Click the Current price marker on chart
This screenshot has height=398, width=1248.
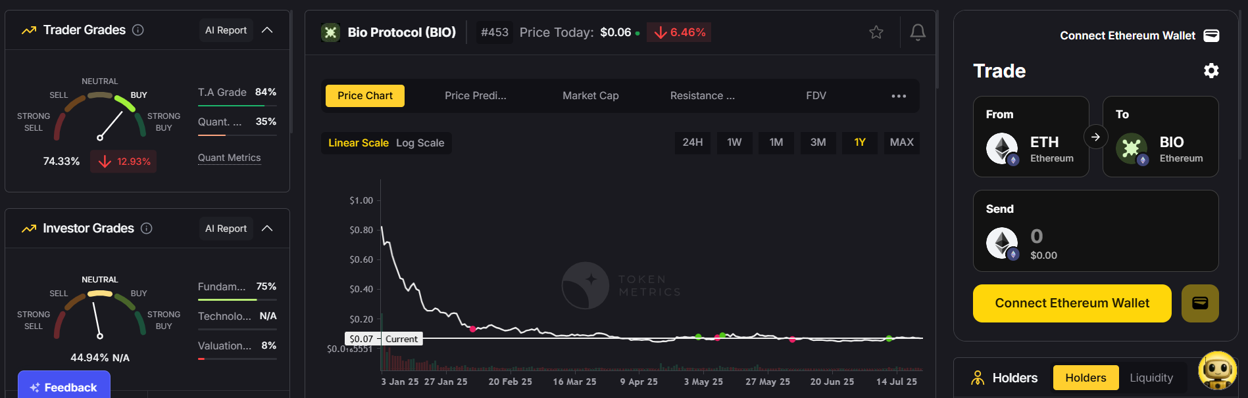[401, 339]
